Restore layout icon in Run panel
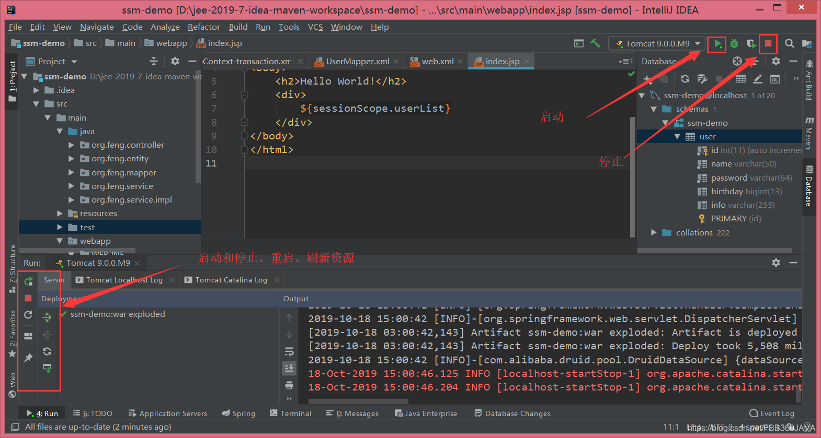Viewport: 821px width, 438px height. [28, 336]
